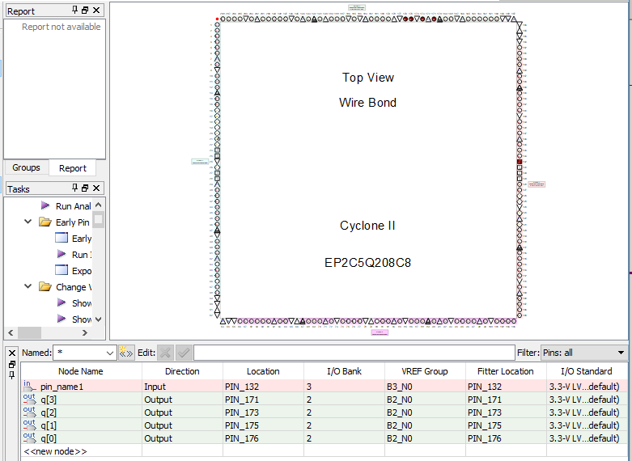Screen dimensions: 632x461
Task: Switch to the Groups tab
Action: [x=26, y=167]
